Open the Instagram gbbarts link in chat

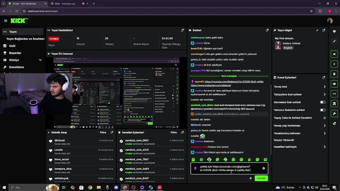211,85
